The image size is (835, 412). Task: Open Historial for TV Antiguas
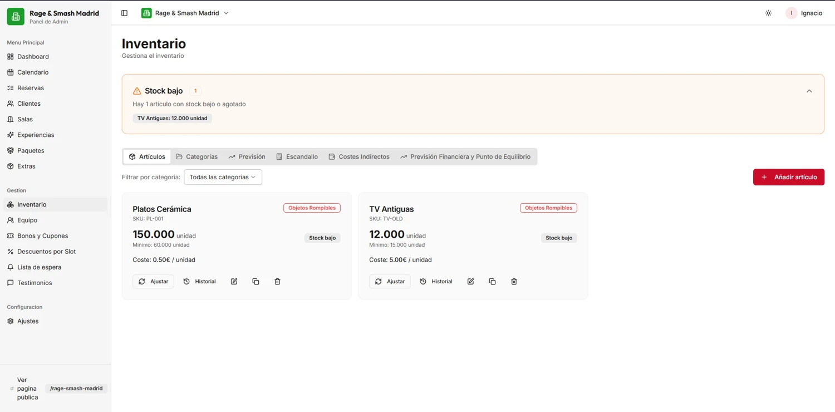(x=436, y=282)
